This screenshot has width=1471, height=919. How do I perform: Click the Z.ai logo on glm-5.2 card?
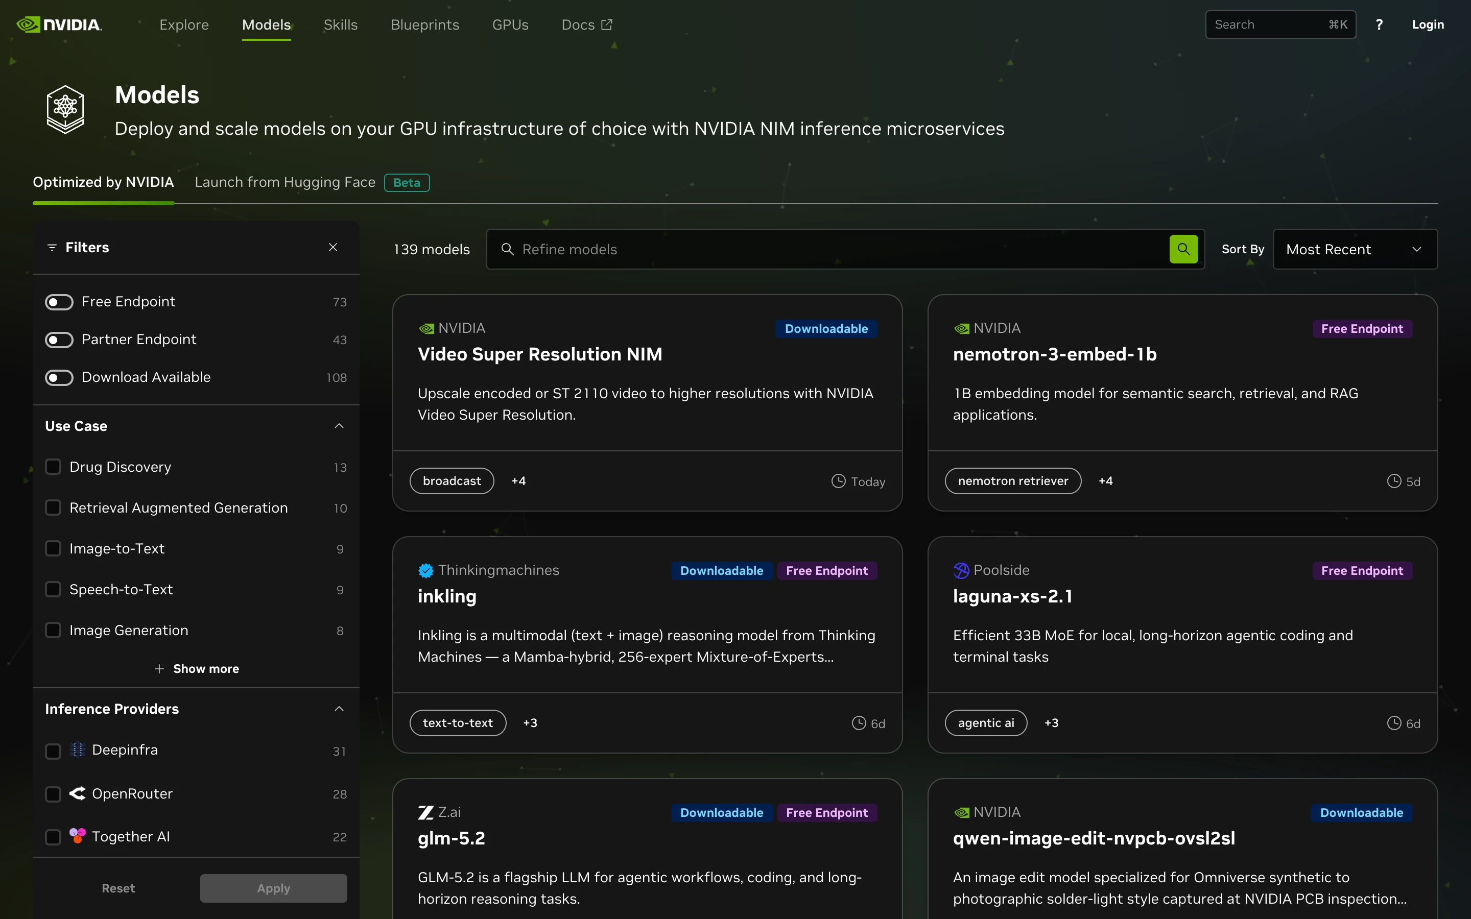(425, 812)
